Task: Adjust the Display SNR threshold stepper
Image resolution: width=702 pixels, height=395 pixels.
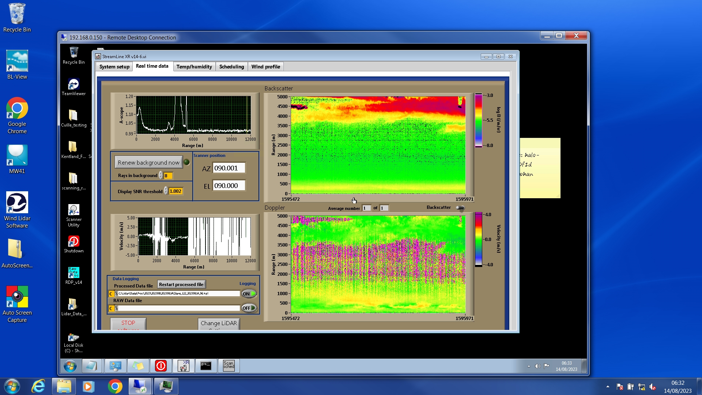Action: click(166, 191)
